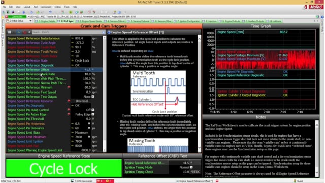The width and height of the screenshot is (325, 183).
Task: Click the red circle icon above channel list
Action: click(x=25, y=32)
